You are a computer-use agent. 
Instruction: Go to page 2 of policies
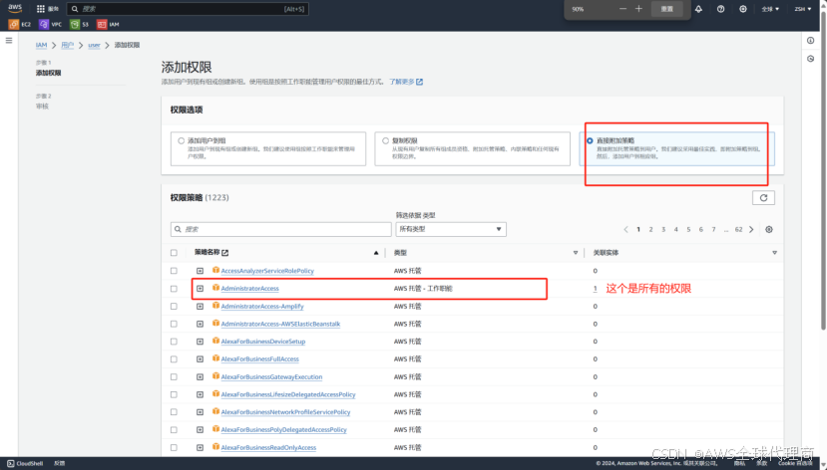point(650,229)
